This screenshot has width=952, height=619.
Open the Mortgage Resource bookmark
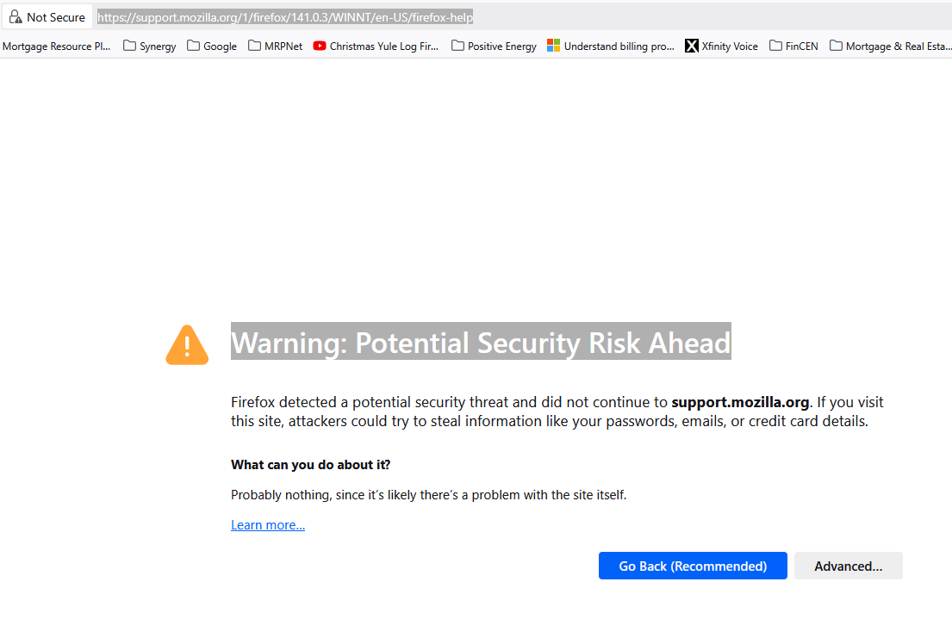(x=57, y=46)
